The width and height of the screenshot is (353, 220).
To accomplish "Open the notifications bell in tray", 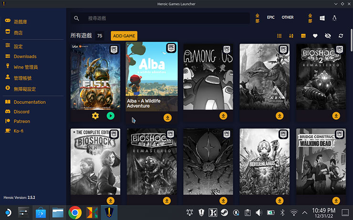I will pos(190,212).
